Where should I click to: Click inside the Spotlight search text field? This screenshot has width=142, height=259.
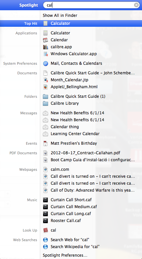[89, 5]
